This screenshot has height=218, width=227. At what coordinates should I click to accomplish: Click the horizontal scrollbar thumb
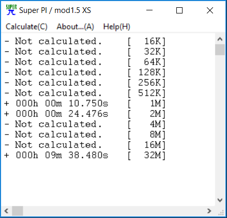pos(18,211)
